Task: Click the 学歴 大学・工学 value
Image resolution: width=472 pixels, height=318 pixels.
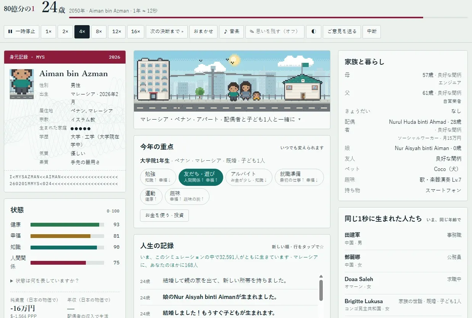Action: pos(95,141)
